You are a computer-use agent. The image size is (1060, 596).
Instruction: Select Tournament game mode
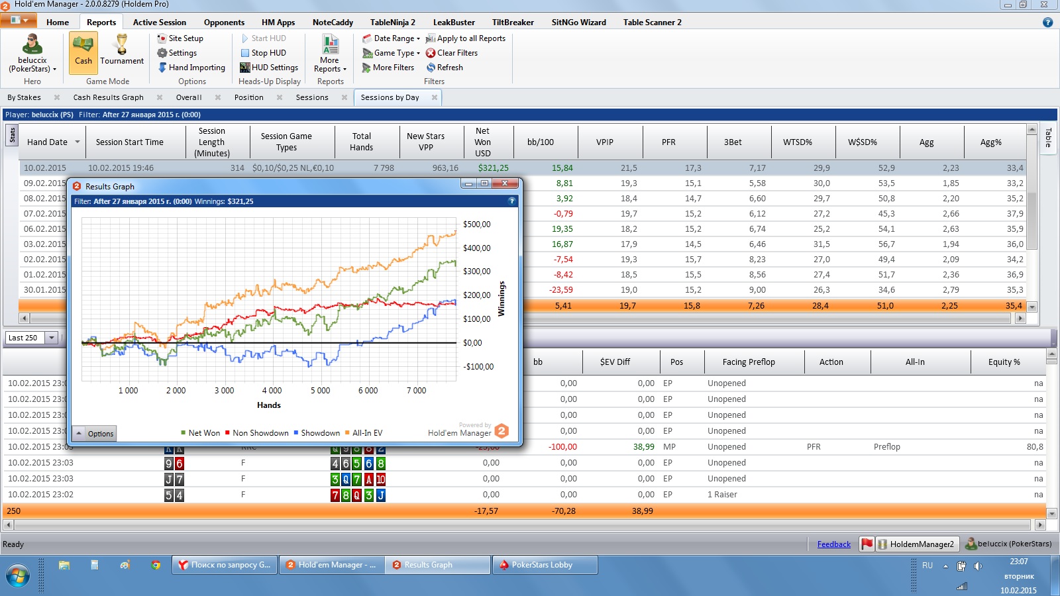click(x=122, y=52)
